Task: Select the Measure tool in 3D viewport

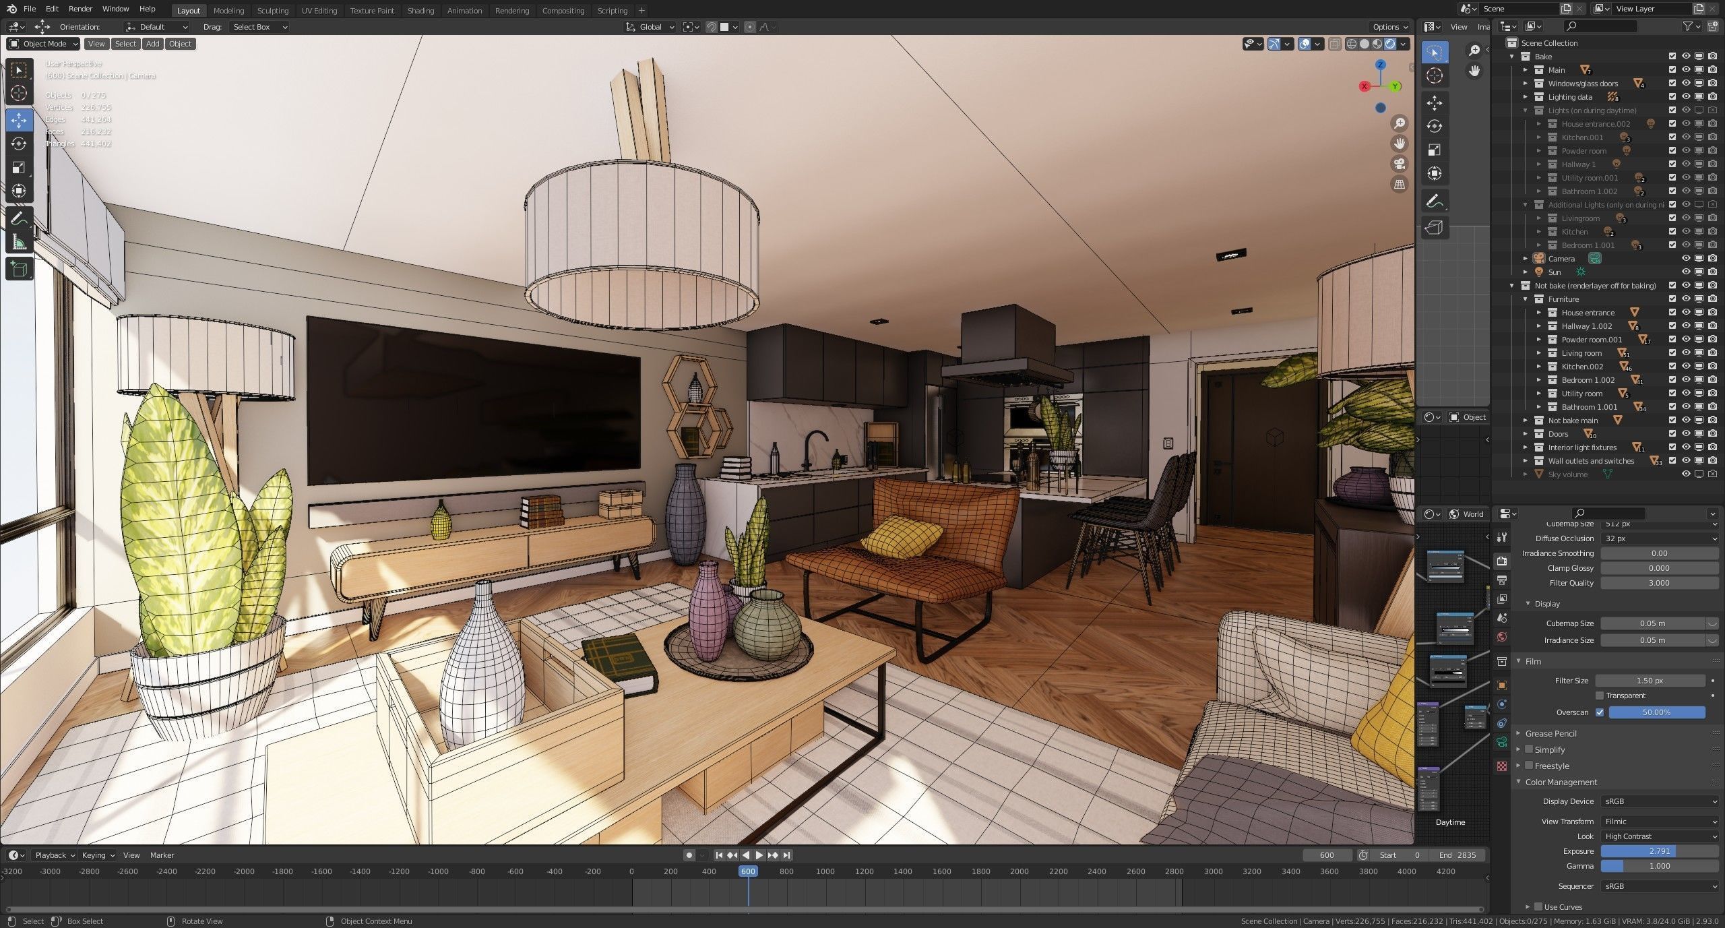Action: pyautogui.click(x=19, y=242)
